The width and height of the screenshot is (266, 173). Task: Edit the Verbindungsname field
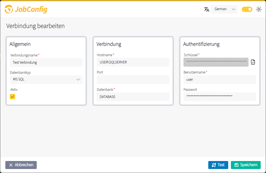click(46, 63)
